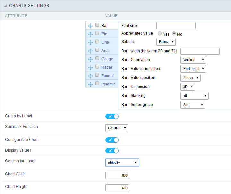Click the move icon for Radar chart
Image resolution: width=231 pixels, height=194 pixels.
coord(90,67)
